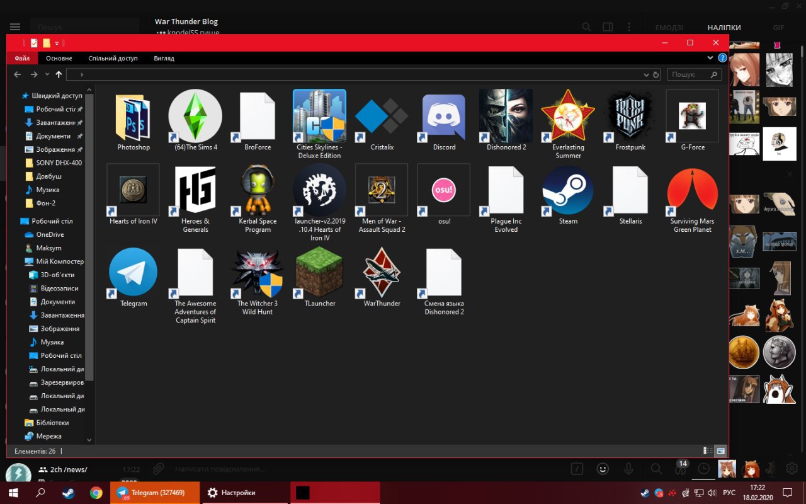Select Kerbal Space Program shortcut
Viewport: 806px width, 504px height.
pyautogui.click(x=258, y=198)
